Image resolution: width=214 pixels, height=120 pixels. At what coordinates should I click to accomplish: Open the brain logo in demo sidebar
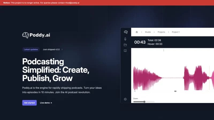[126, 32]
